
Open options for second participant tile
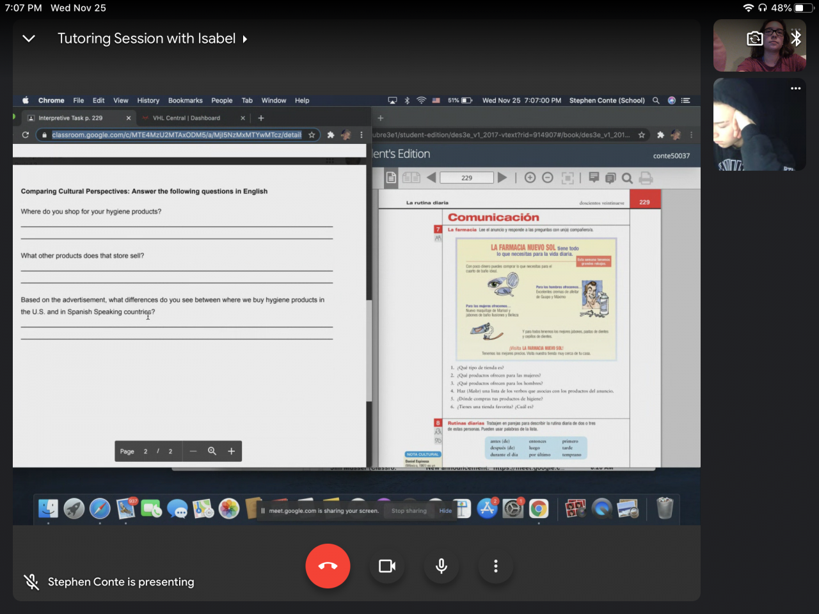click(x=795, y=88)
